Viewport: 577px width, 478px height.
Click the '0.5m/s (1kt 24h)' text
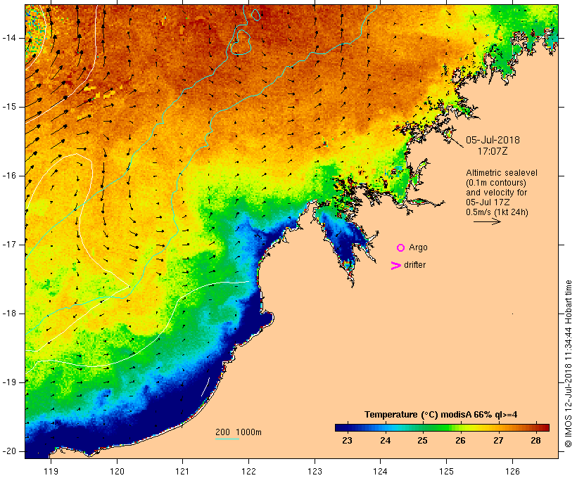[x=497, y=212]
